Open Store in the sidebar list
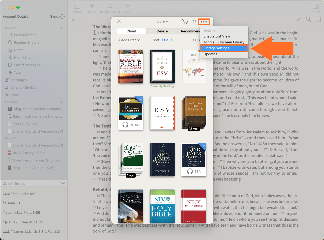The height and width of the screenshot is (240, 324). click(x=15, y=95)
